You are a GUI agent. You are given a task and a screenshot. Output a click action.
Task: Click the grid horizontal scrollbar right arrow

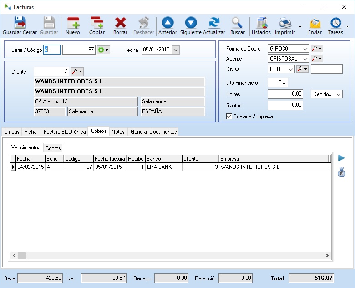tap(326, 256)
